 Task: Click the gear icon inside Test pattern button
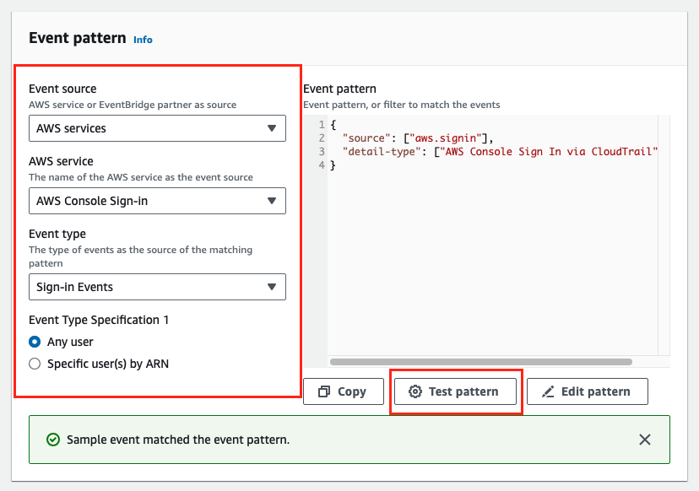click(415, 391)
